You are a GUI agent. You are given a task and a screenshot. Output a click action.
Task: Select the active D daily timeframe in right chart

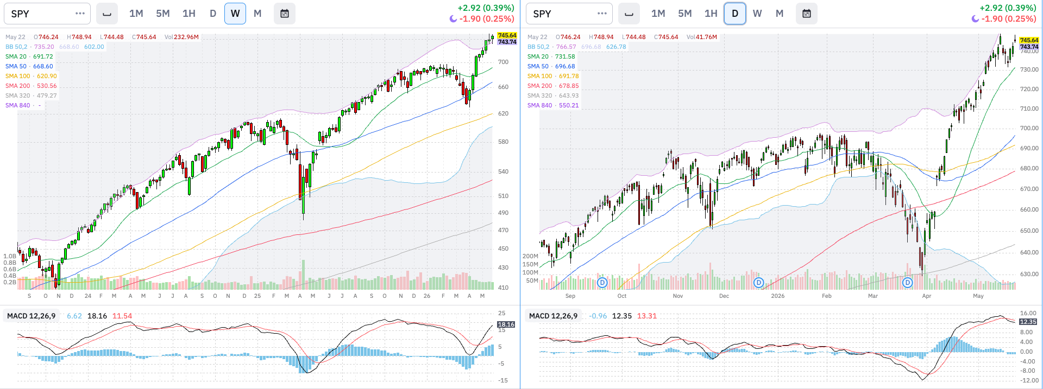point(735,14)
